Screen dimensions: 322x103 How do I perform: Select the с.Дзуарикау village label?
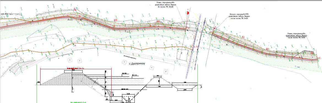[x=137, y=64]
